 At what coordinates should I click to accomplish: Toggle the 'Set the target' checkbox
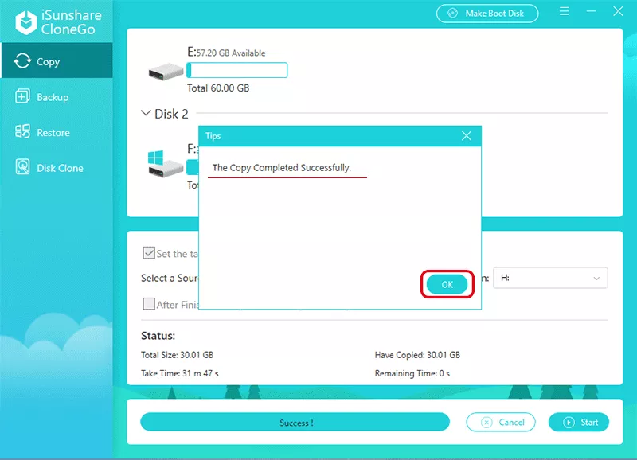click(149, 253)
